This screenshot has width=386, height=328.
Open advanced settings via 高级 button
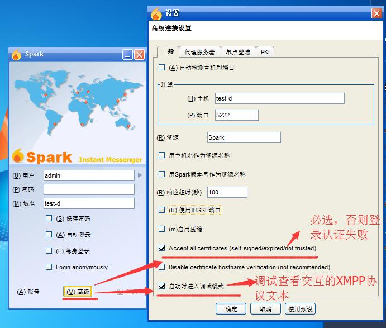(78, 292)
